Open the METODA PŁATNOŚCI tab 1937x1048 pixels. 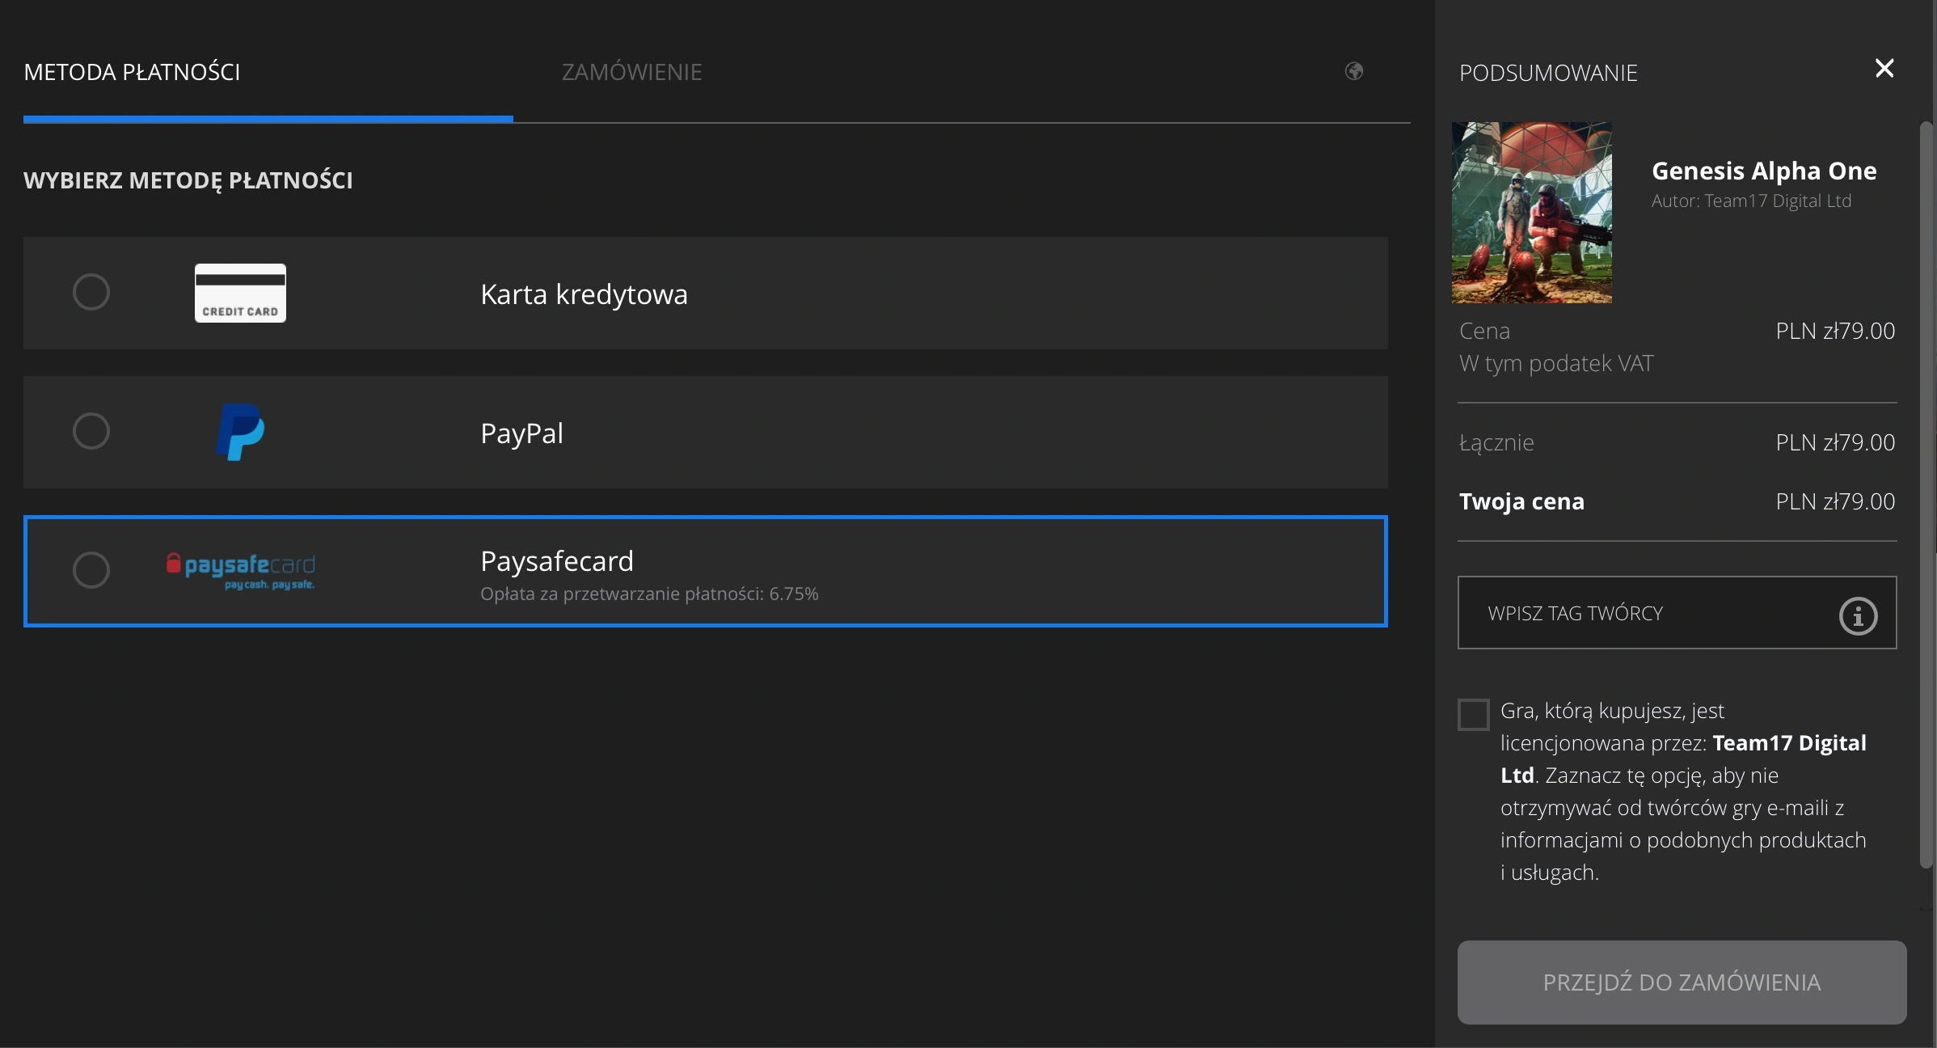132,72
